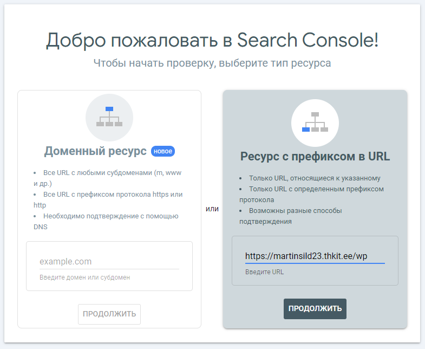This screenshot has height=349, width=425.
Task: Click the 'или' separator text
Action: [212, 209]
